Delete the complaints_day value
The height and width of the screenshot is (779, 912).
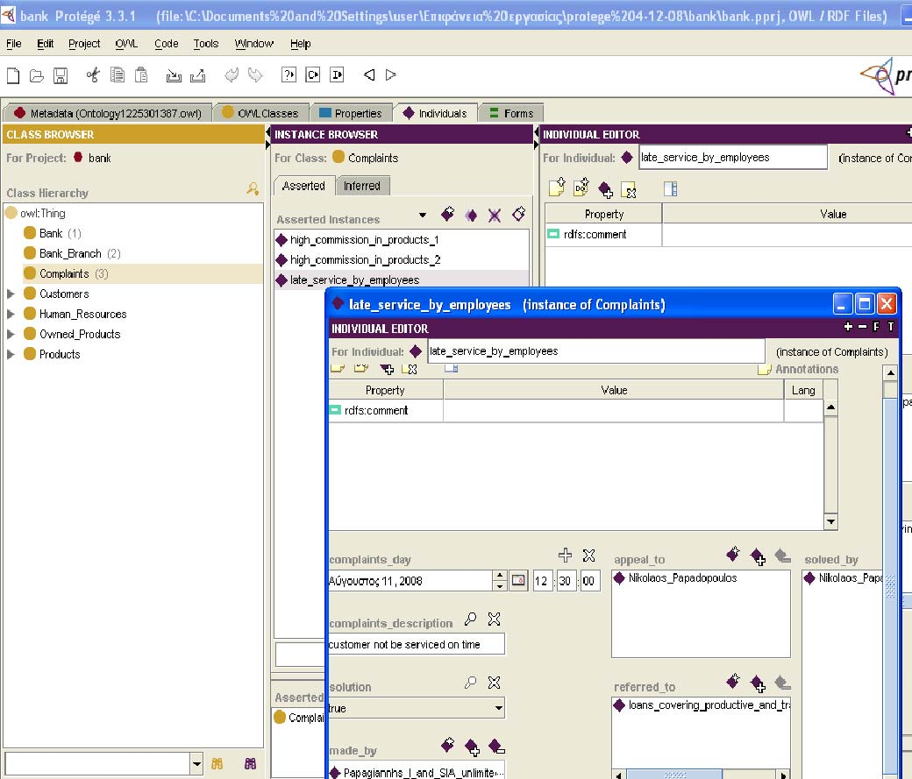coord(588,556)
